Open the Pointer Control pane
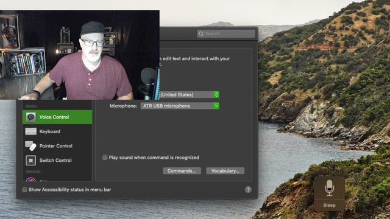This screenshot has height=219, width=390. (57, 146)
